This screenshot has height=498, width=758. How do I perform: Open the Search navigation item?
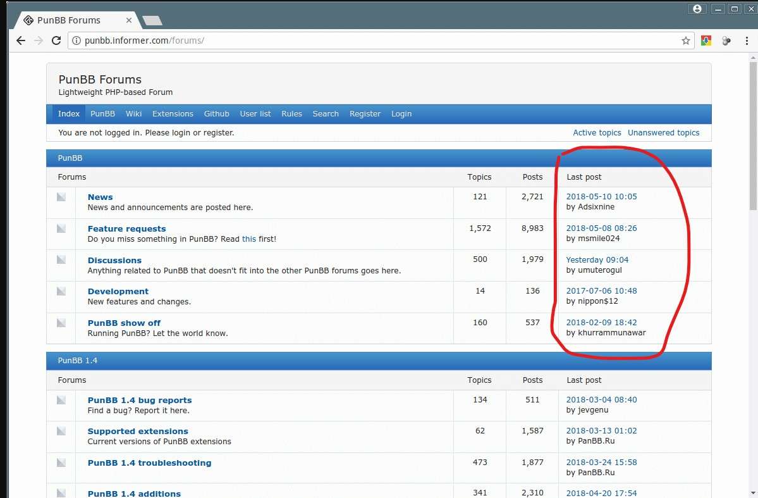326,114
